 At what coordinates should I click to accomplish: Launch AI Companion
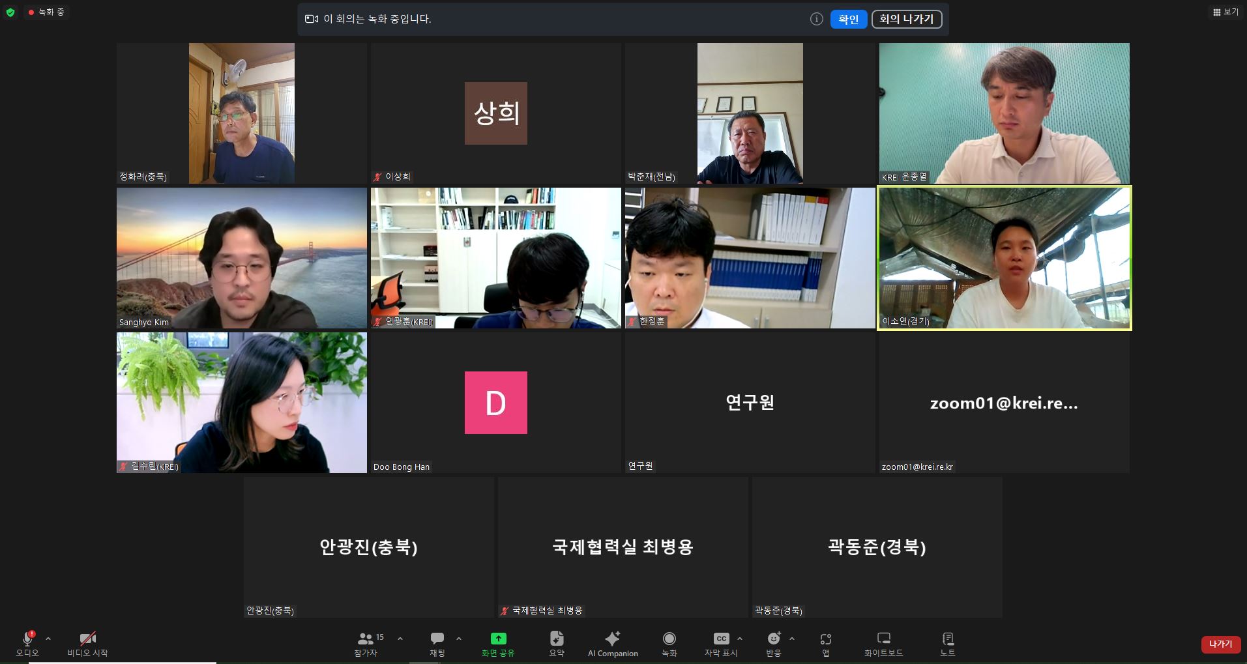(612, 639)
